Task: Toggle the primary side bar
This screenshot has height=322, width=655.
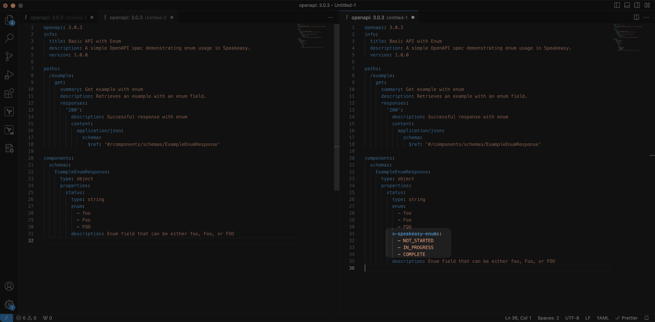Action: (x=617, y=5)
